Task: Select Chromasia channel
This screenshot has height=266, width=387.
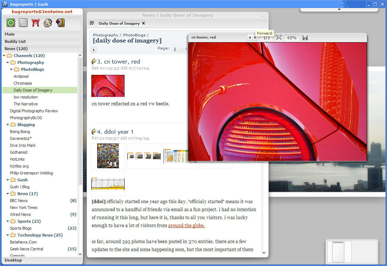Action: (x=23, y=83)
